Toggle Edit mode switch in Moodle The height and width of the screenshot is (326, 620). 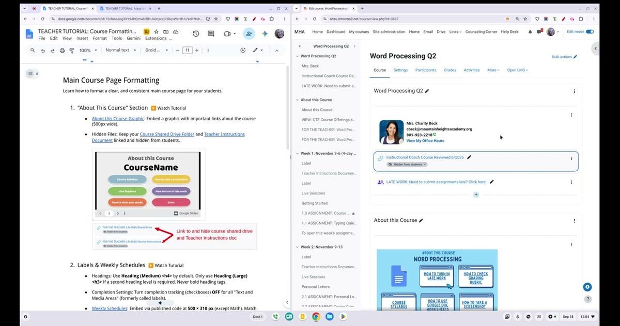click(x=590, y=31)
